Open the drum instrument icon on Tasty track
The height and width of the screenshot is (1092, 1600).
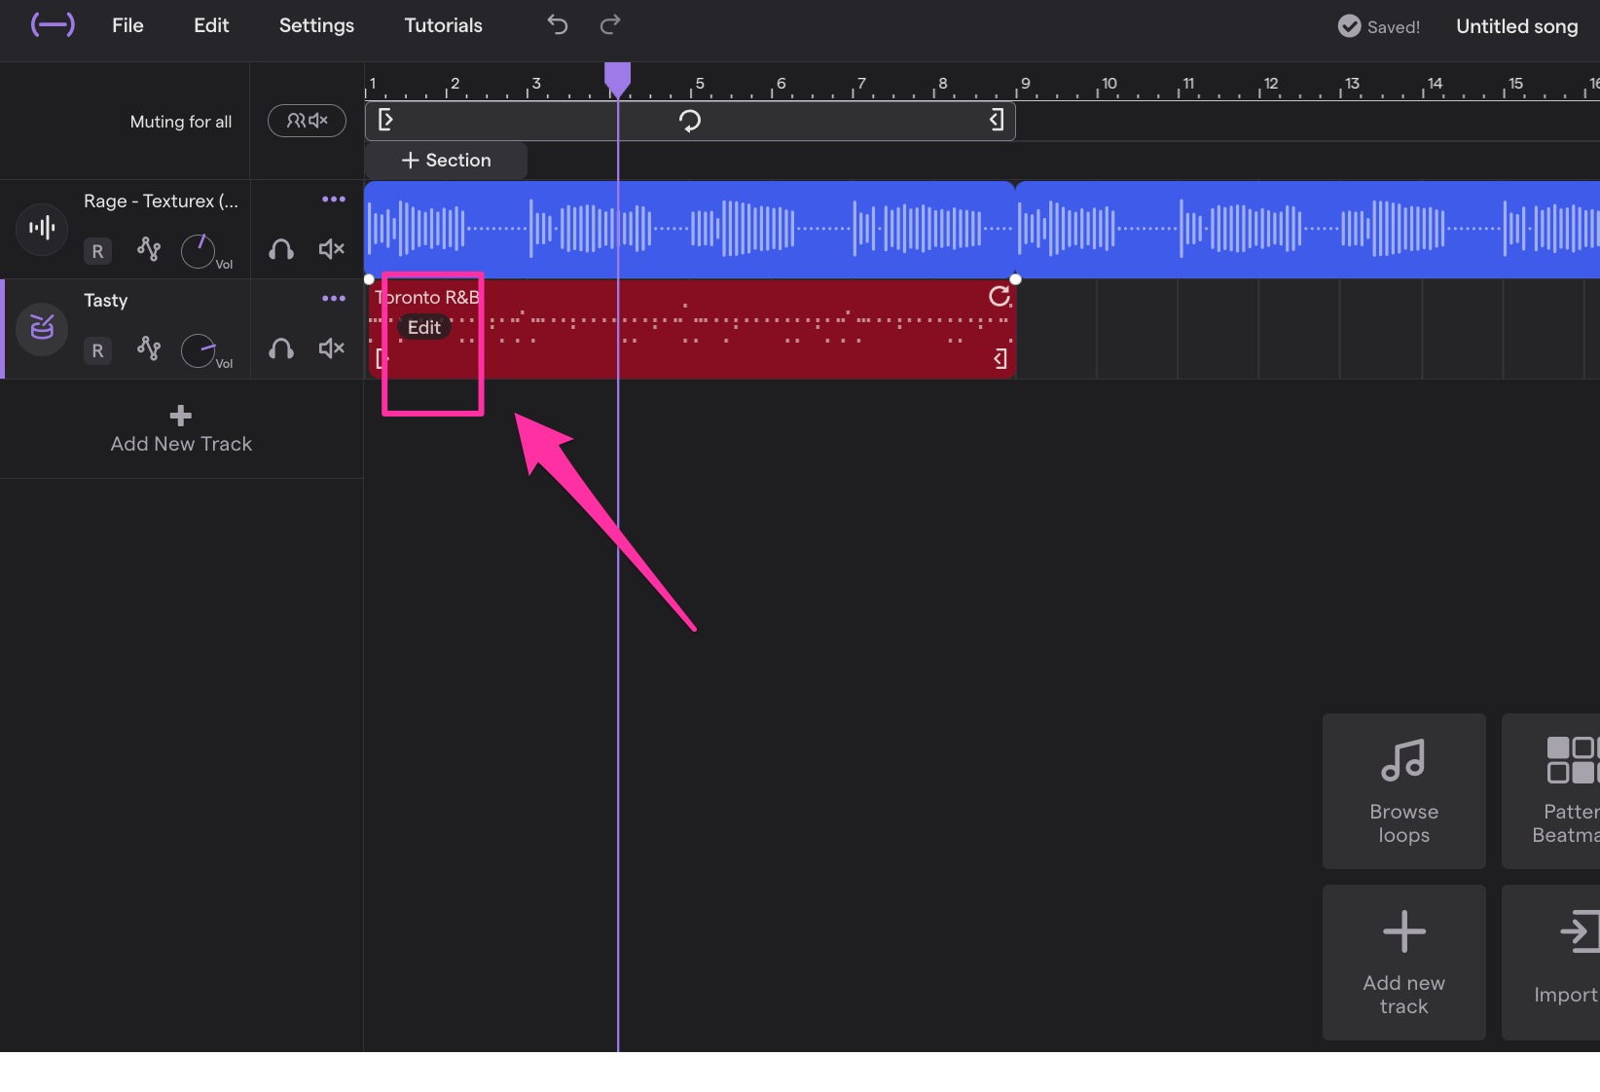click(41, 329)
